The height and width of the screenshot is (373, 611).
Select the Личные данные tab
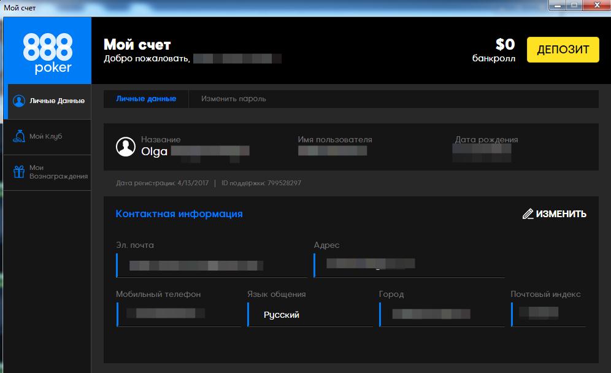pos(146,99)
